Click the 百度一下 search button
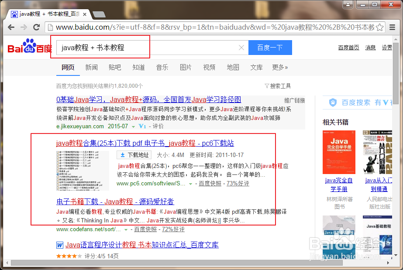403x270 pixels. pos(270,48)
